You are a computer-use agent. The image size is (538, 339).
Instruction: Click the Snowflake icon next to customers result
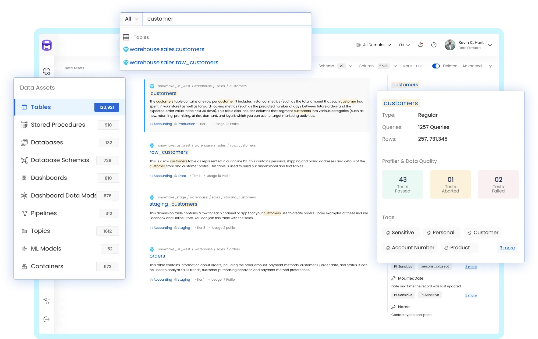tap(152, 86)
